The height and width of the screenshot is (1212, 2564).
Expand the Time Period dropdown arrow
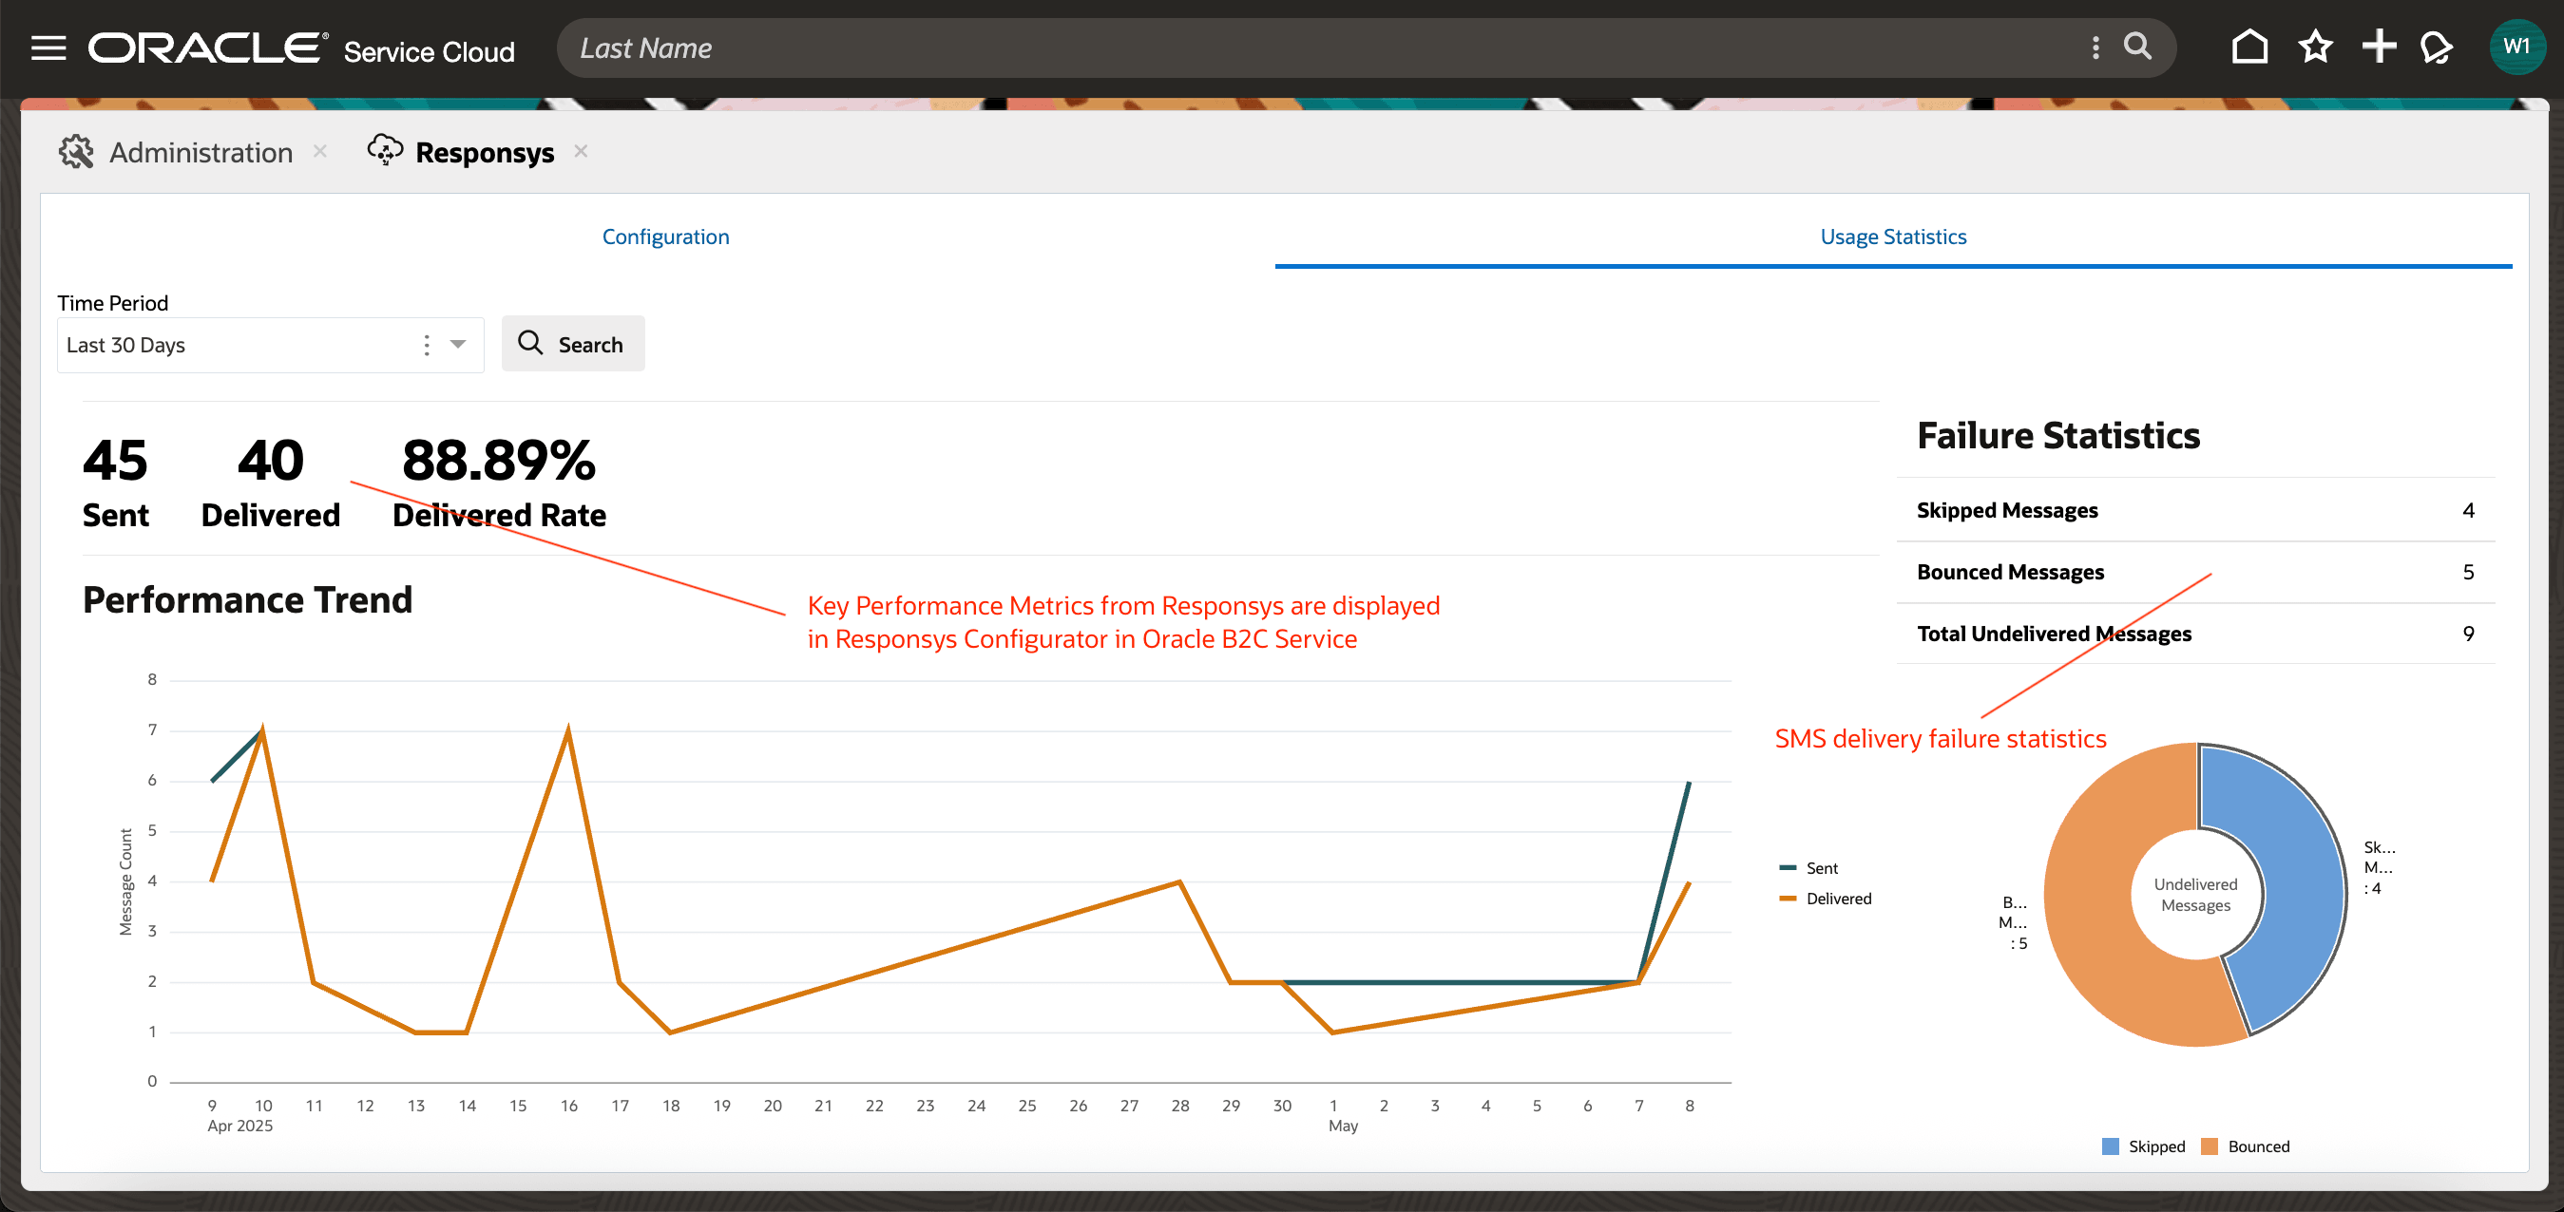tap(458, 344)
